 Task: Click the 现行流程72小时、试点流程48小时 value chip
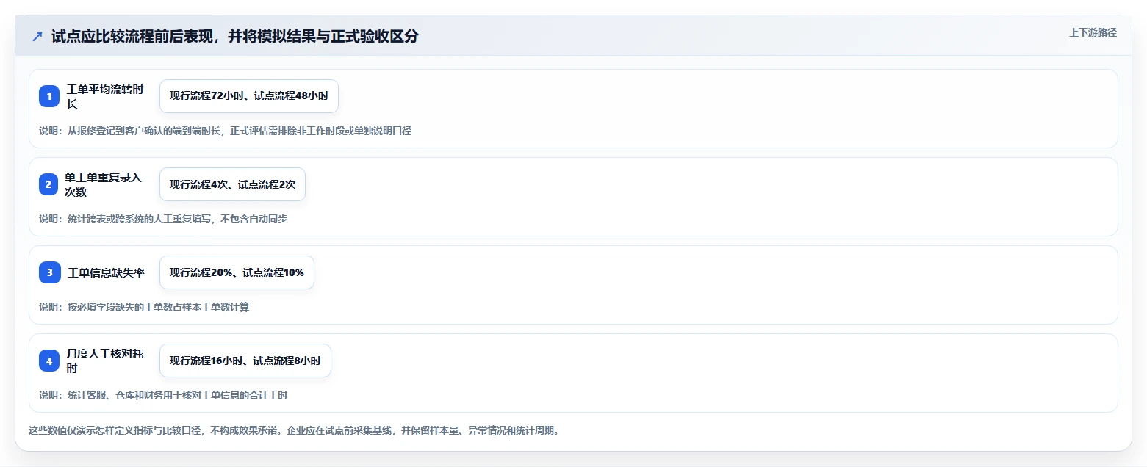249,96
